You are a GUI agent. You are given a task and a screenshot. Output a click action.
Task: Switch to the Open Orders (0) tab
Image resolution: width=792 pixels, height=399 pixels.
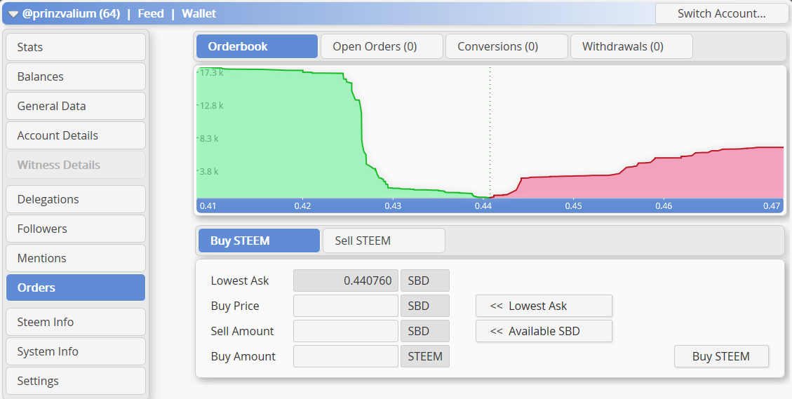[382, 46]
